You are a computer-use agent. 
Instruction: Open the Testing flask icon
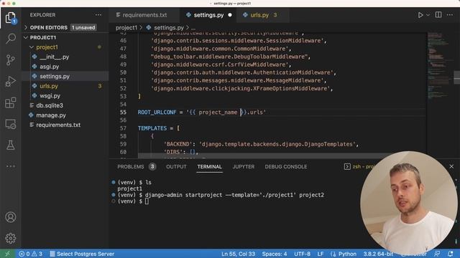coord(11,145)
